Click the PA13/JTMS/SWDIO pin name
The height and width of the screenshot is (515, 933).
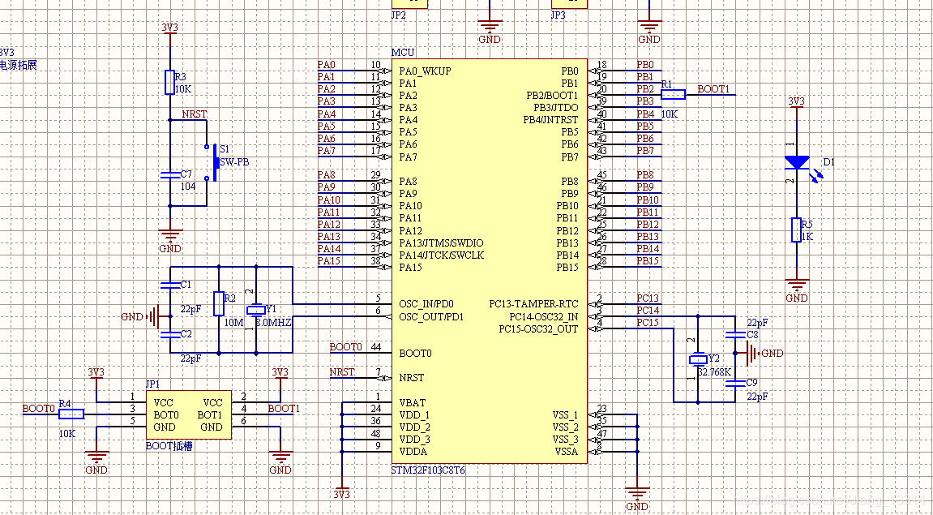coord(441,243)
